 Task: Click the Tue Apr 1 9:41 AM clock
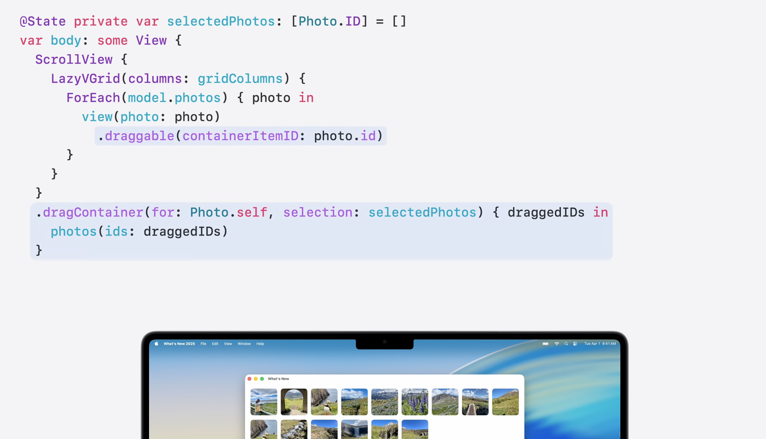coord(600,344)
